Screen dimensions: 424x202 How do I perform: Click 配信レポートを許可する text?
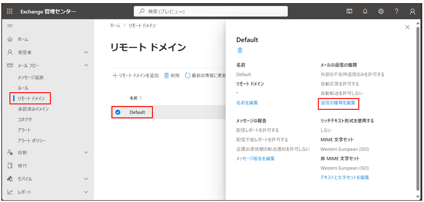click(x=258, y=130)
